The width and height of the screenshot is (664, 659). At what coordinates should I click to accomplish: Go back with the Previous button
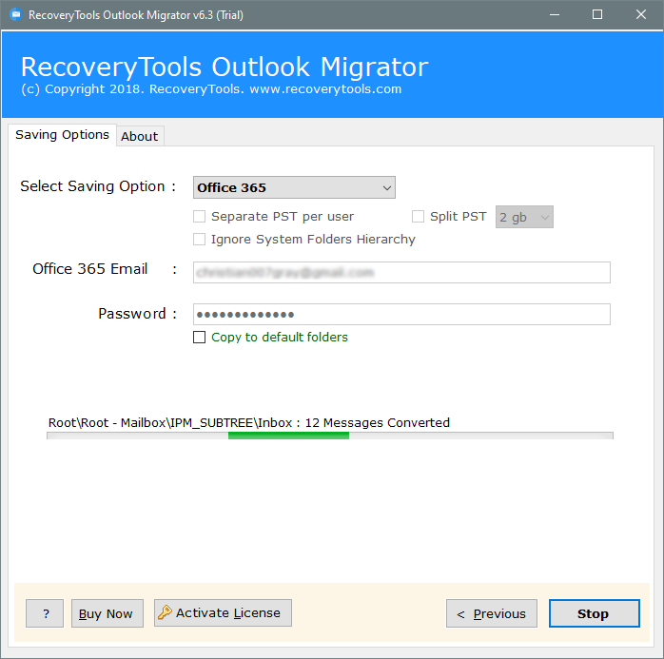pos(492,613)
